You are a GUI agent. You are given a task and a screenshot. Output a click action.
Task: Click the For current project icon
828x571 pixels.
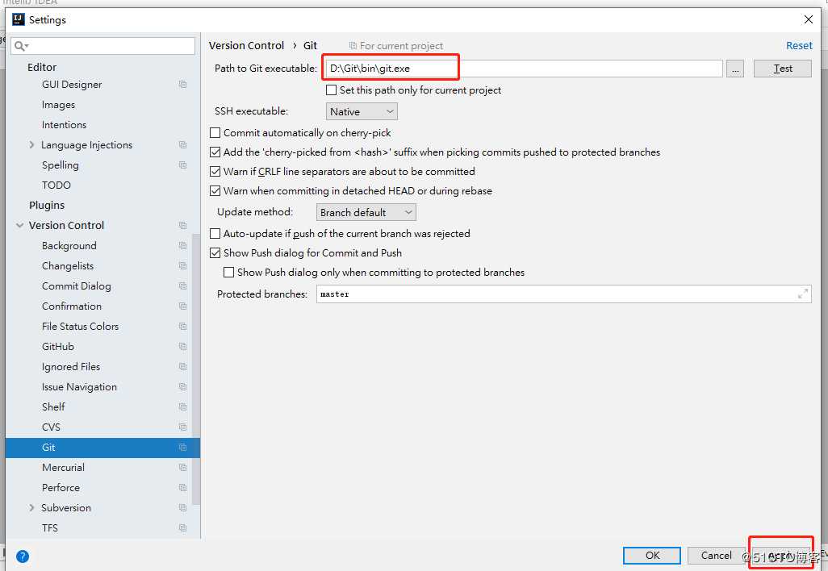(353, 46)
